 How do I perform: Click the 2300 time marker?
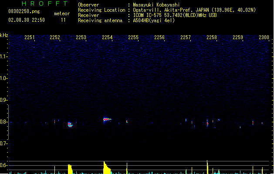pos(264,37)
